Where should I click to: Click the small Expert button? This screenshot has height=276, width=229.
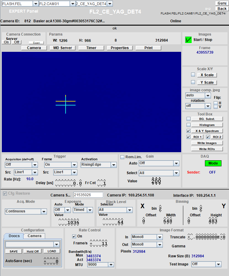point(36,43)
